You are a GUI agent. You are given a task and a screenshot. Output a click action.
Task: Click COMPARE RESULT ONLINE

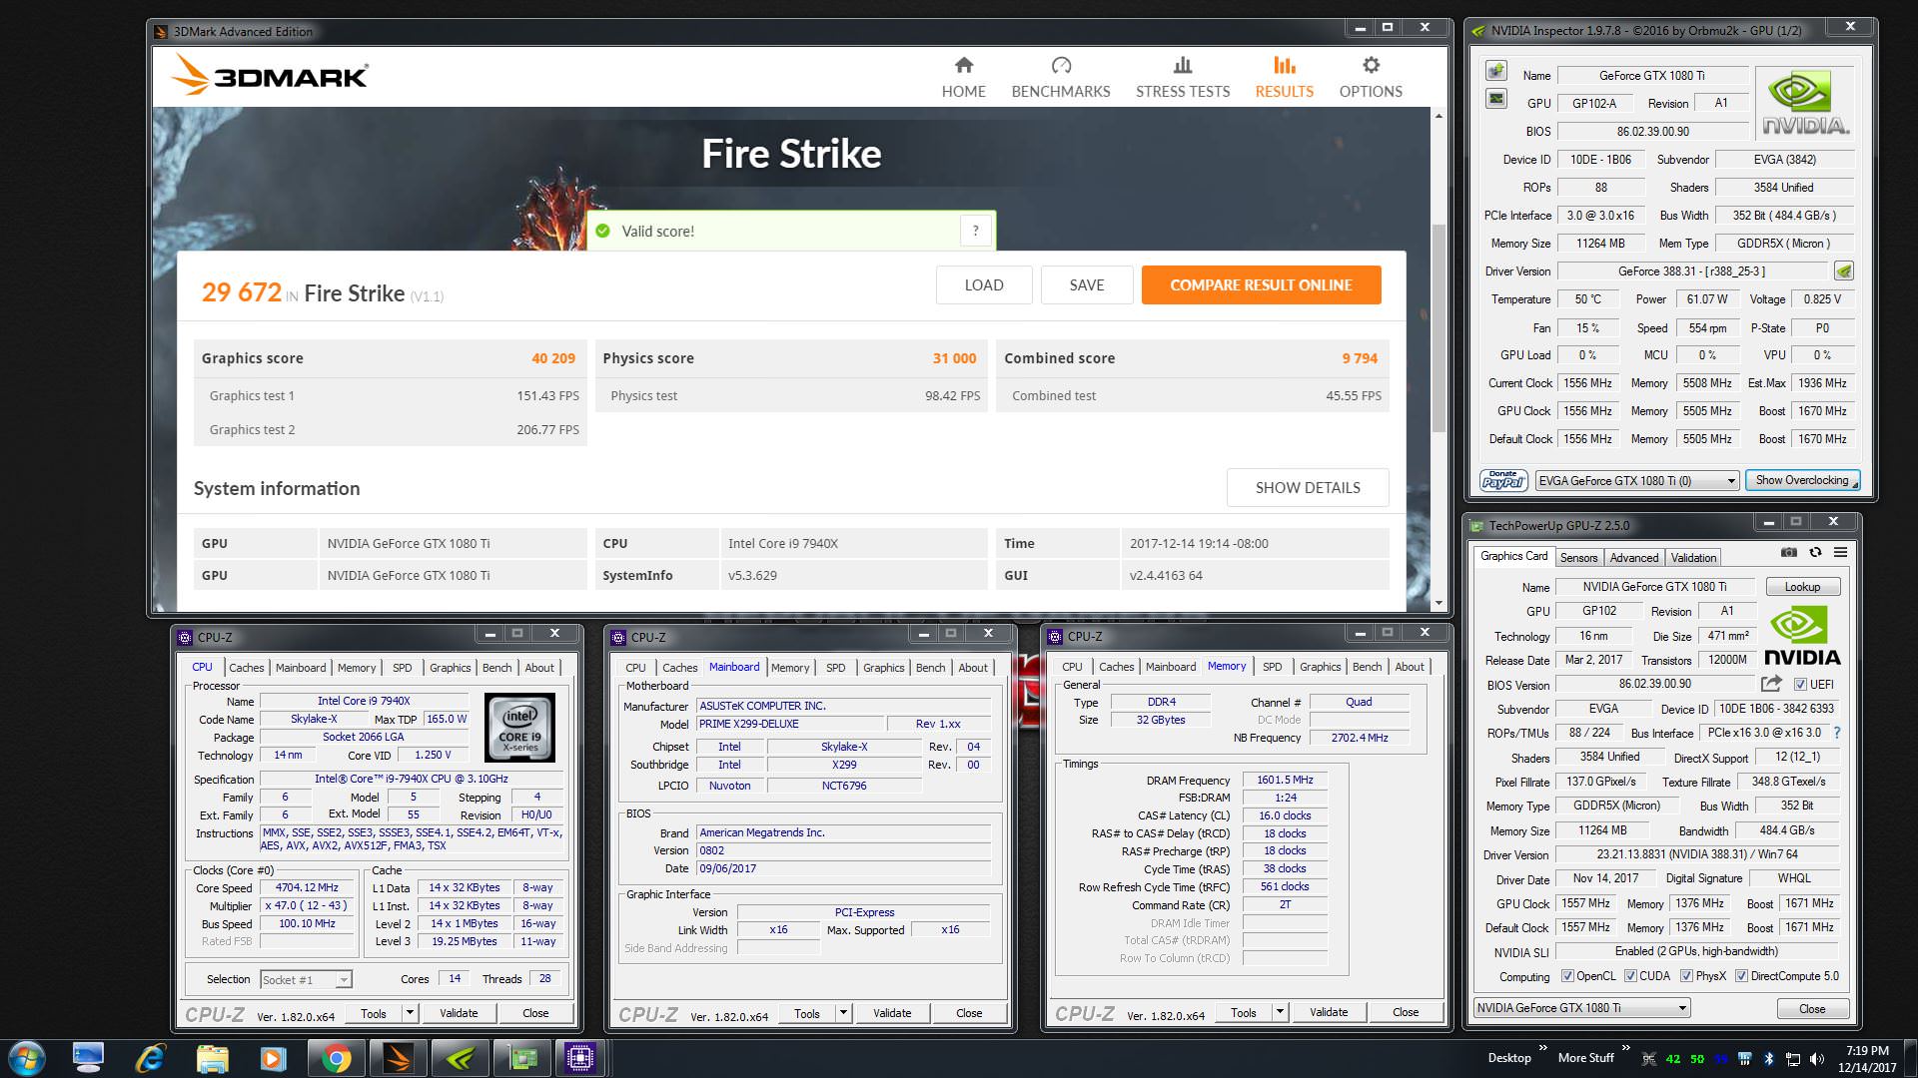coord(1261,285)
